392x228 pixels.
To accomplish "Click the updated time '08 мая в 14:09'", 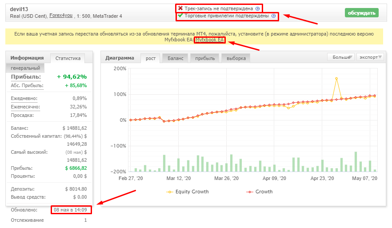I will (71, 210).
